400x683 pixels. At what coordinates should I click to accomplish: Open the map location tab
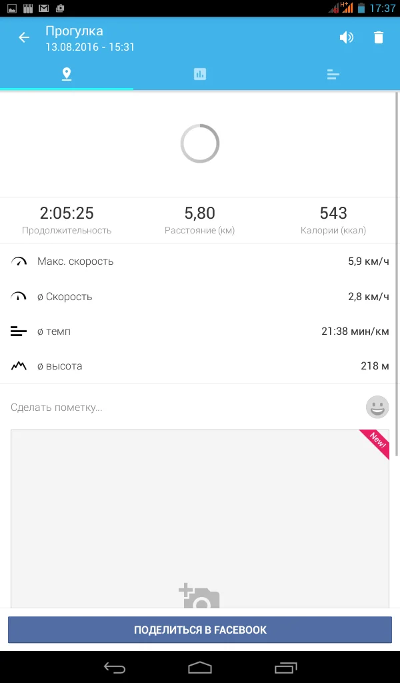click(67, 74)
